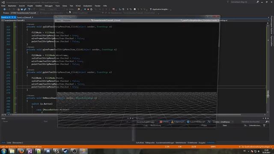Click the Save file toolbar icon
This screenshot has width=274, height=154.
click(x=22, y=9)
